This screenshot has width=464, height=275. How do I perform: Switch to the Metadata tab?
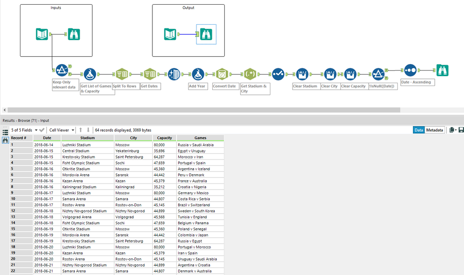coord(434,130)
